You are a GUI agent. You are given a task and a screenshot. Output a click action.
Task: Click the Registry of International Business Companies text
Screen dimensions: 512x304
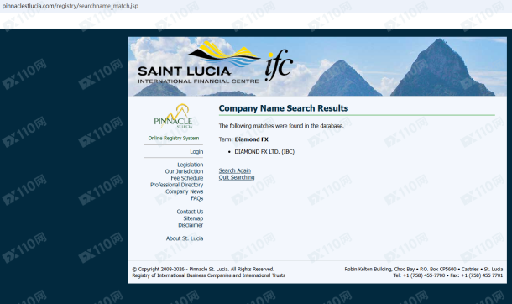tap(209, 275)
